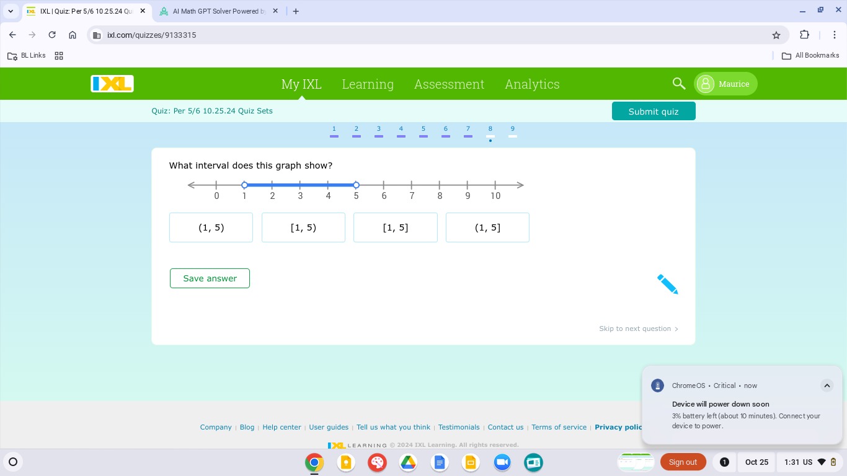Open the BL Links bookmark folder
This screenshot has width=847, height=476.
(x=27, y=56)
